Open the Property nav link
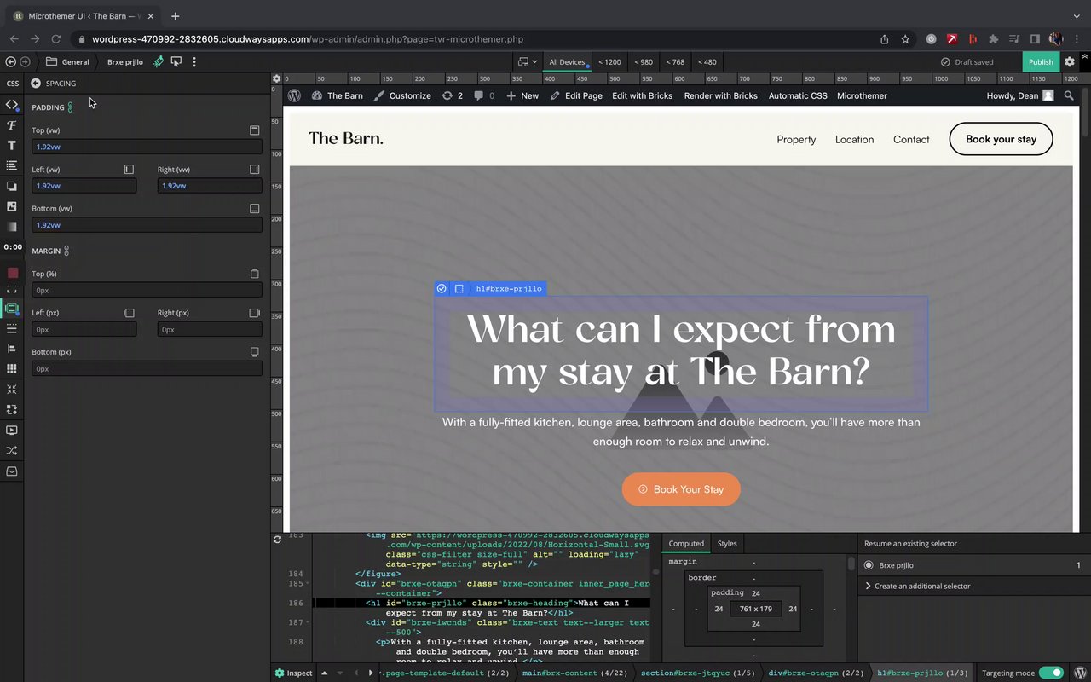Screen dimensions: 1091x682 (x=796, y=139)
